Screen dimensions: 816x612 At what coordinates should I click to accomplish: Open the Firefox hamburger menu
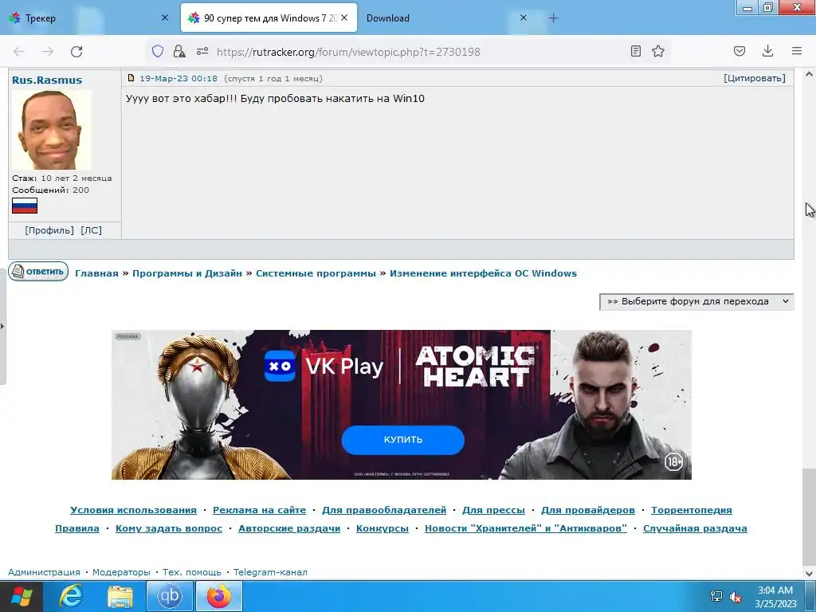point(797,51)
